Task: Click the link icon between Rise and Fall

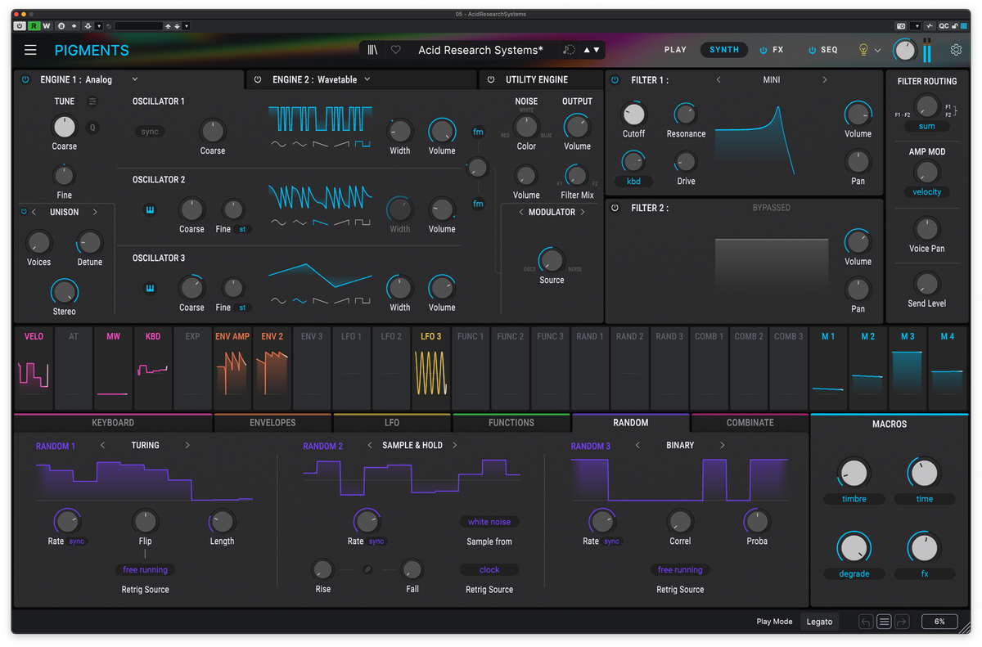Action: point(367,569)
